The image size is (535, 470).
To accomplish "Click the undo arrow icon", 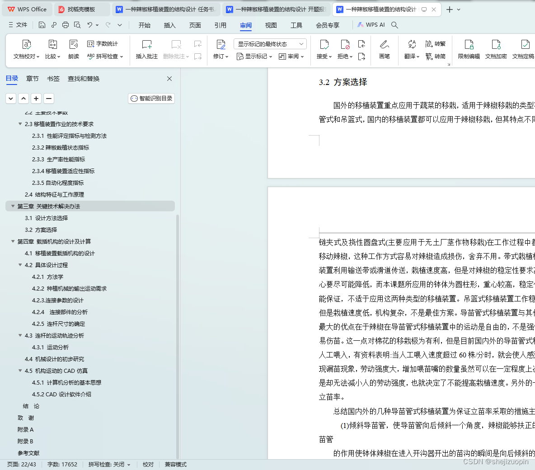I will (x=90, y=25).
